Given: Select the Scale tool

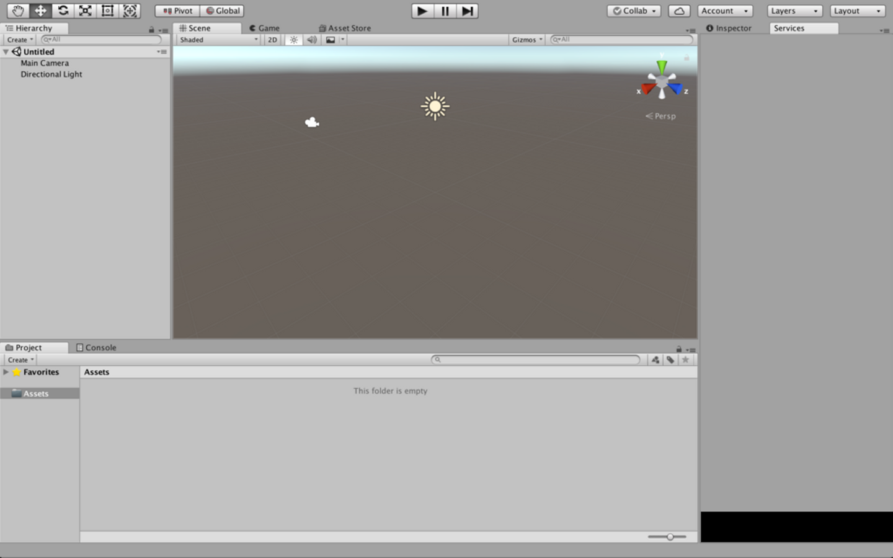Looking at the screenshot, I should pyautogui.click(x=85, y=11).
